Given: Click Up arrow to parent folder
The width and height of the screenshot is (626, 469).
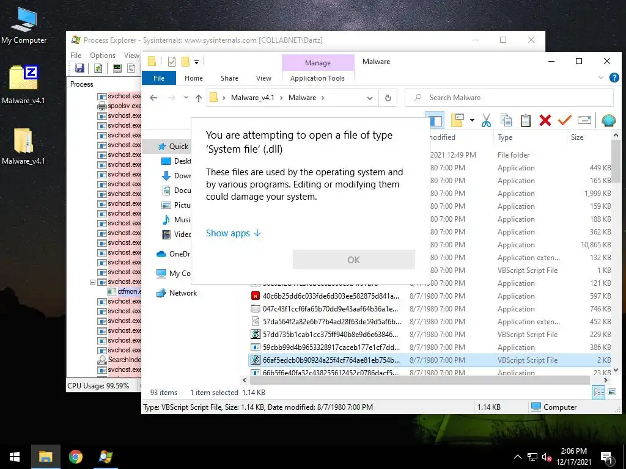Looking at the screenshot, I should [199, 98].
